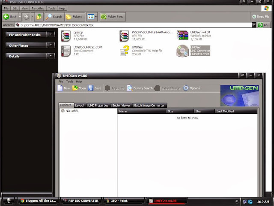Screen dimensions: 274x206
Task: Open the Views dropdown arrow
Action: coord(96,17)
